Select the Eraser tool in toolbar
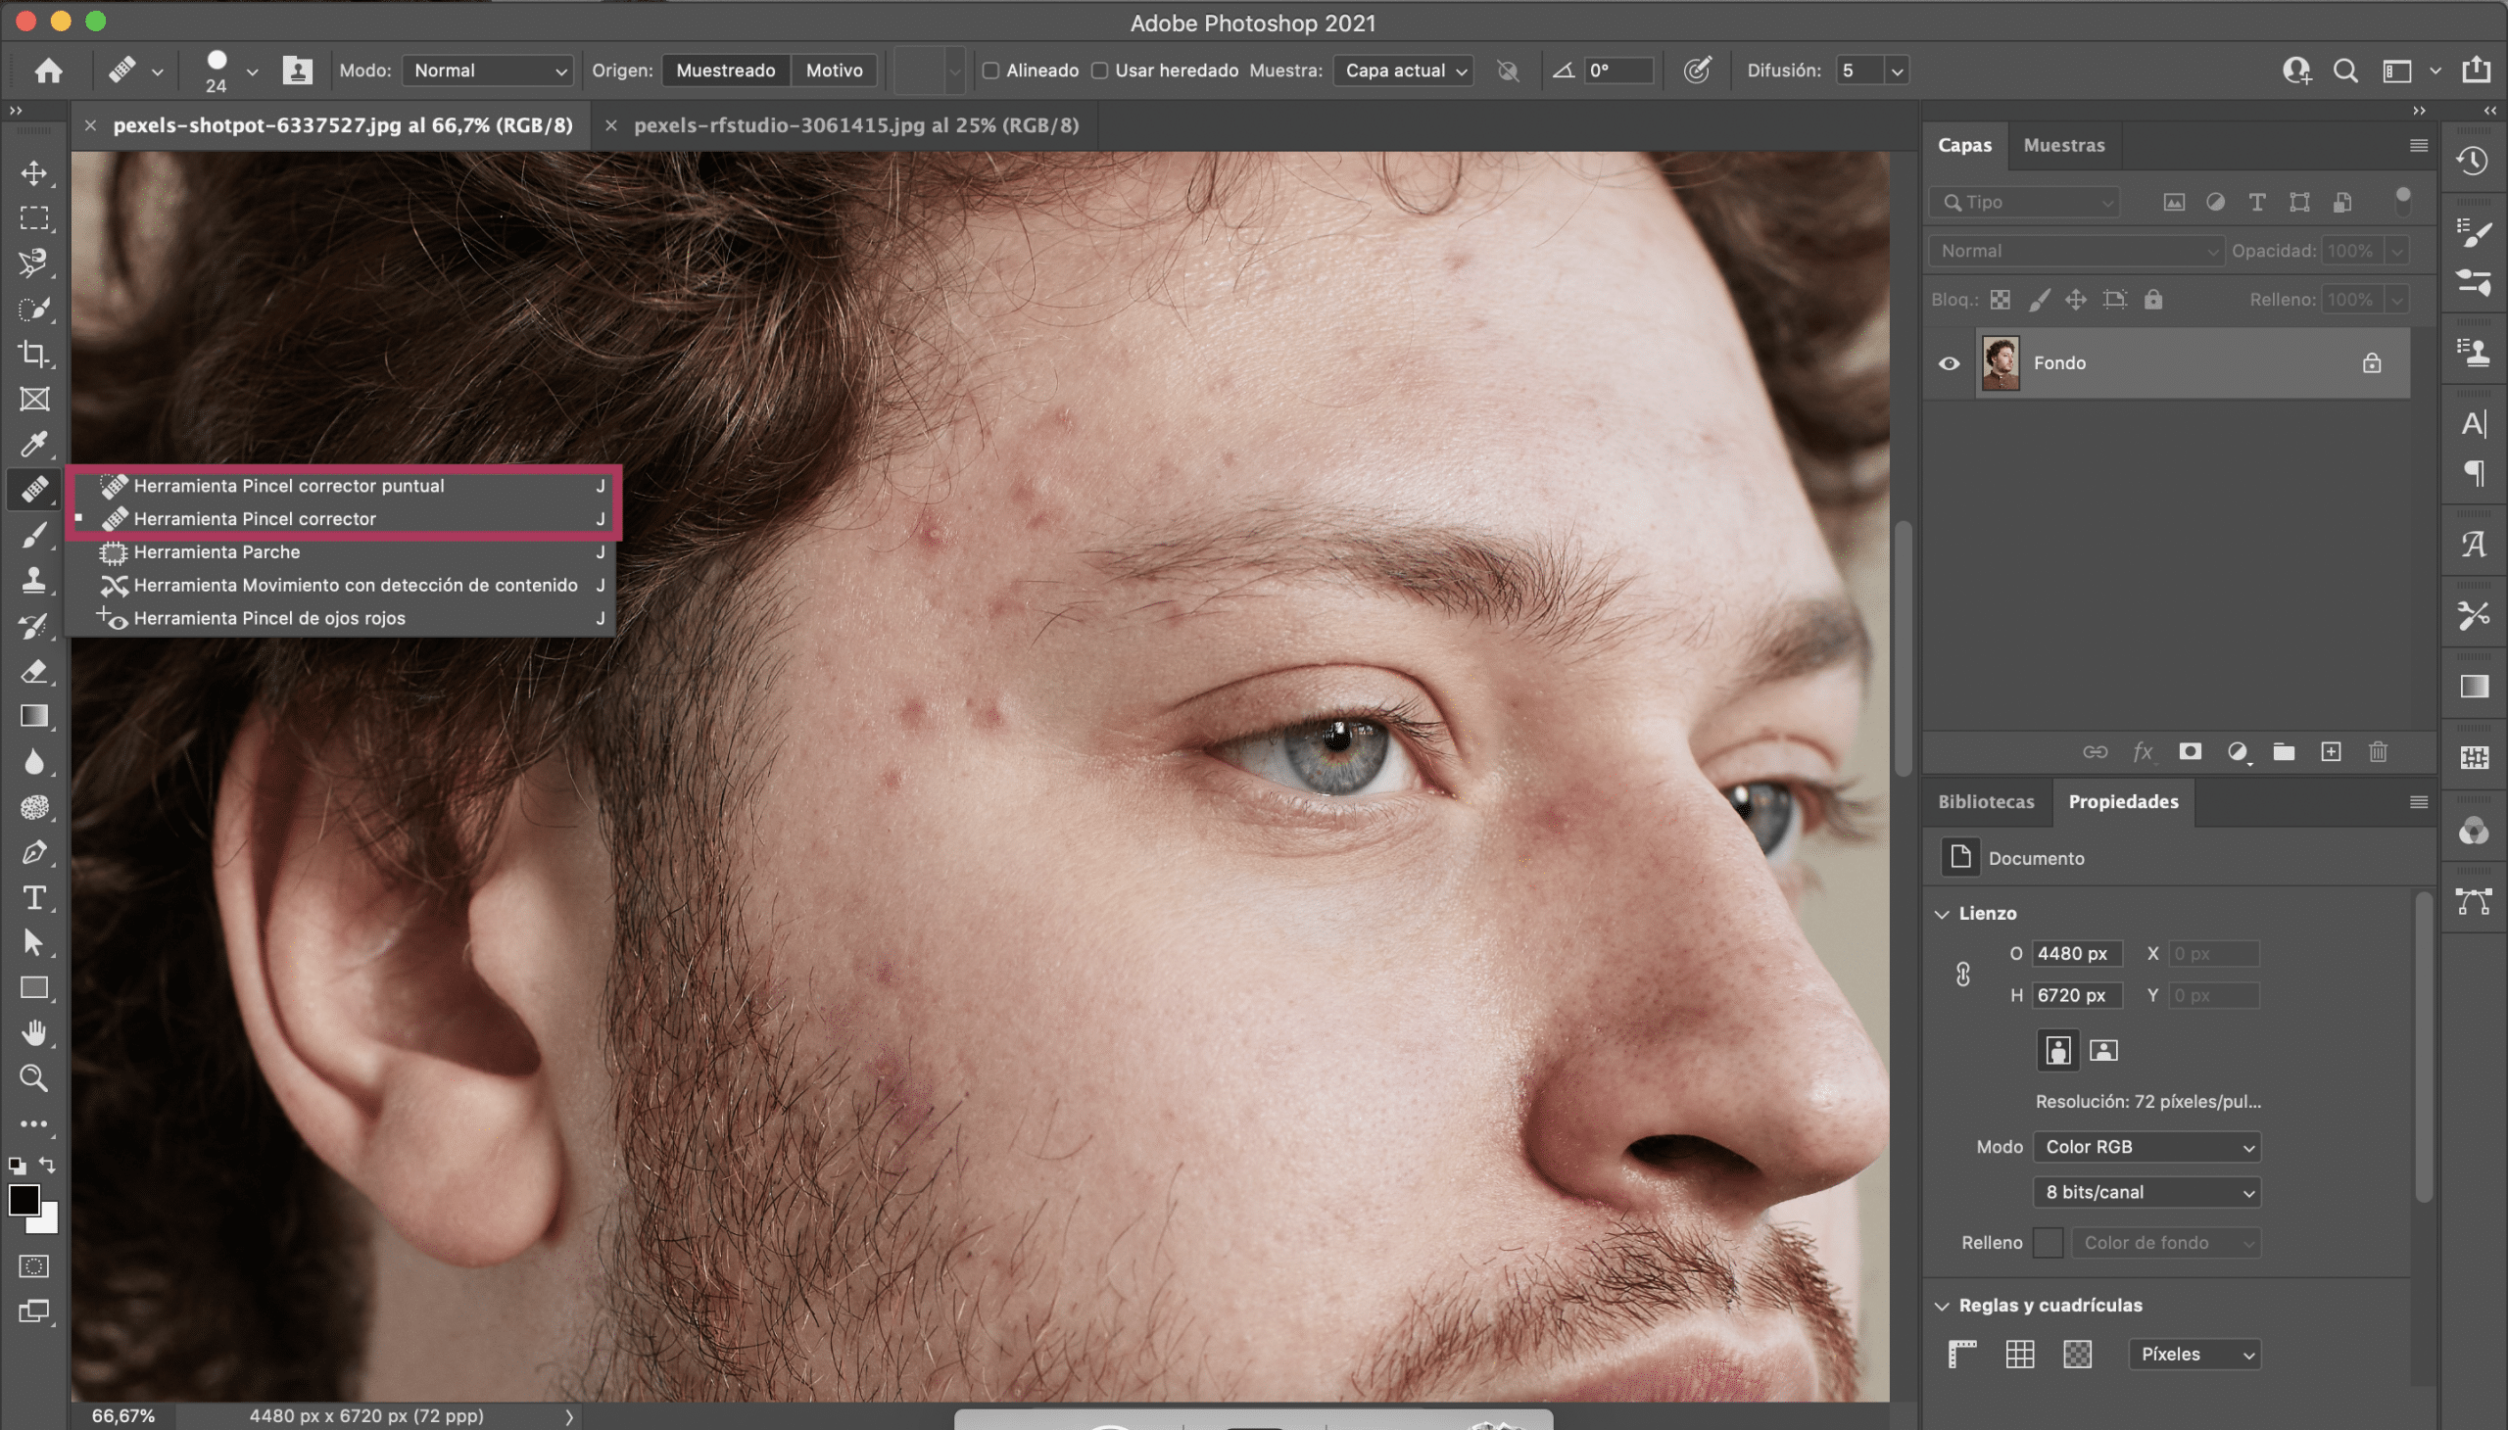Screen dimensions: 2508x1430 click(x=34, y=670)
